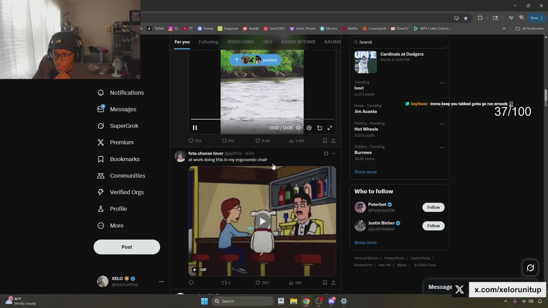Viewport: 548px width, 308px height.
Task: Share the river video post
Action: (x=333, y=140)
